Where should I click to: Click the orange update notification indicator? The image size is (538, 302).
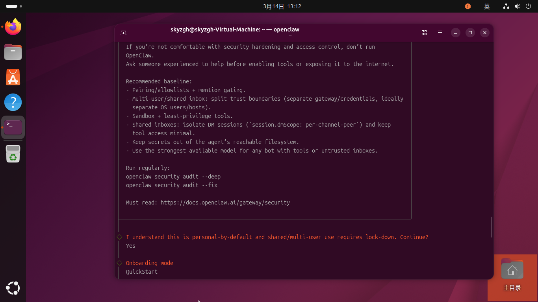(468, 6)
